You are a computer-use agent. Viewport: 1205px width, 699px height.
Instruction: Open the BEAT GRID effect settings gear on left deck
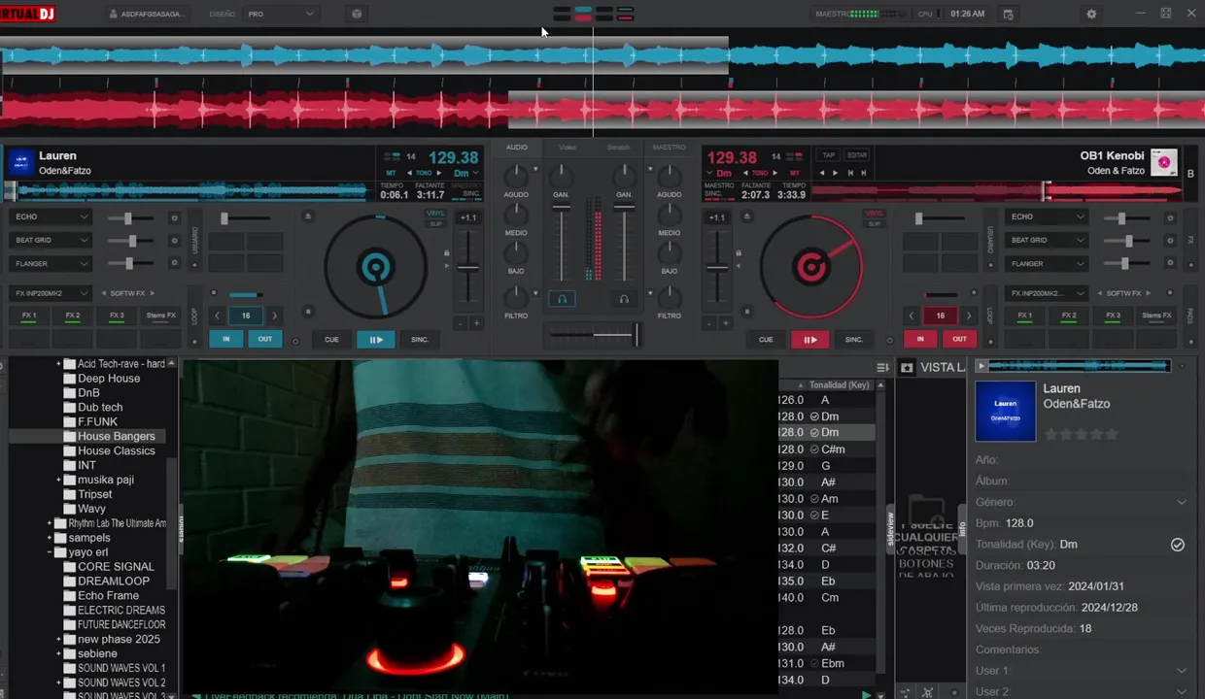coord(175,240)
